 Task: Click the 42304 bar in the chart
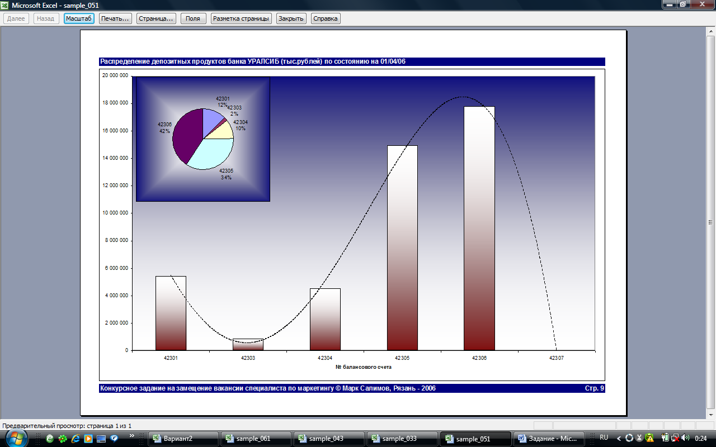[x=325, y=319]
